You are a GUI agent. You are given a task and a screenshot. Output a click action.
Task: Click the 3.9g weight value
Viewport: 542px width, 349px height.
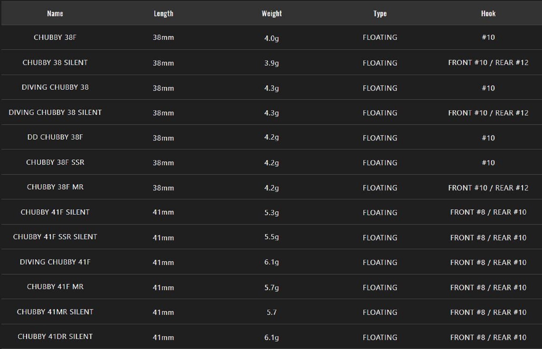[272, 63]
